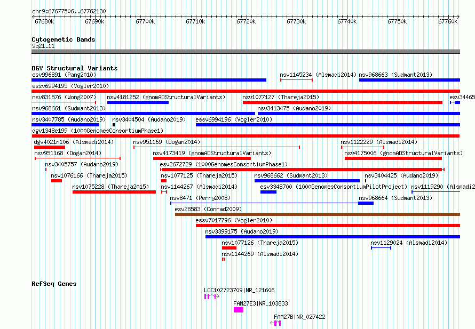This screenshot has width=475, height=329.
Task: Select nsv1077125 (Thareja2015) small bar
Action: click(x=164, y=181)
